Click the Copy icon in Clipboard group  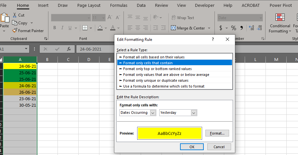pyautogui.click(x=15, y=23)
